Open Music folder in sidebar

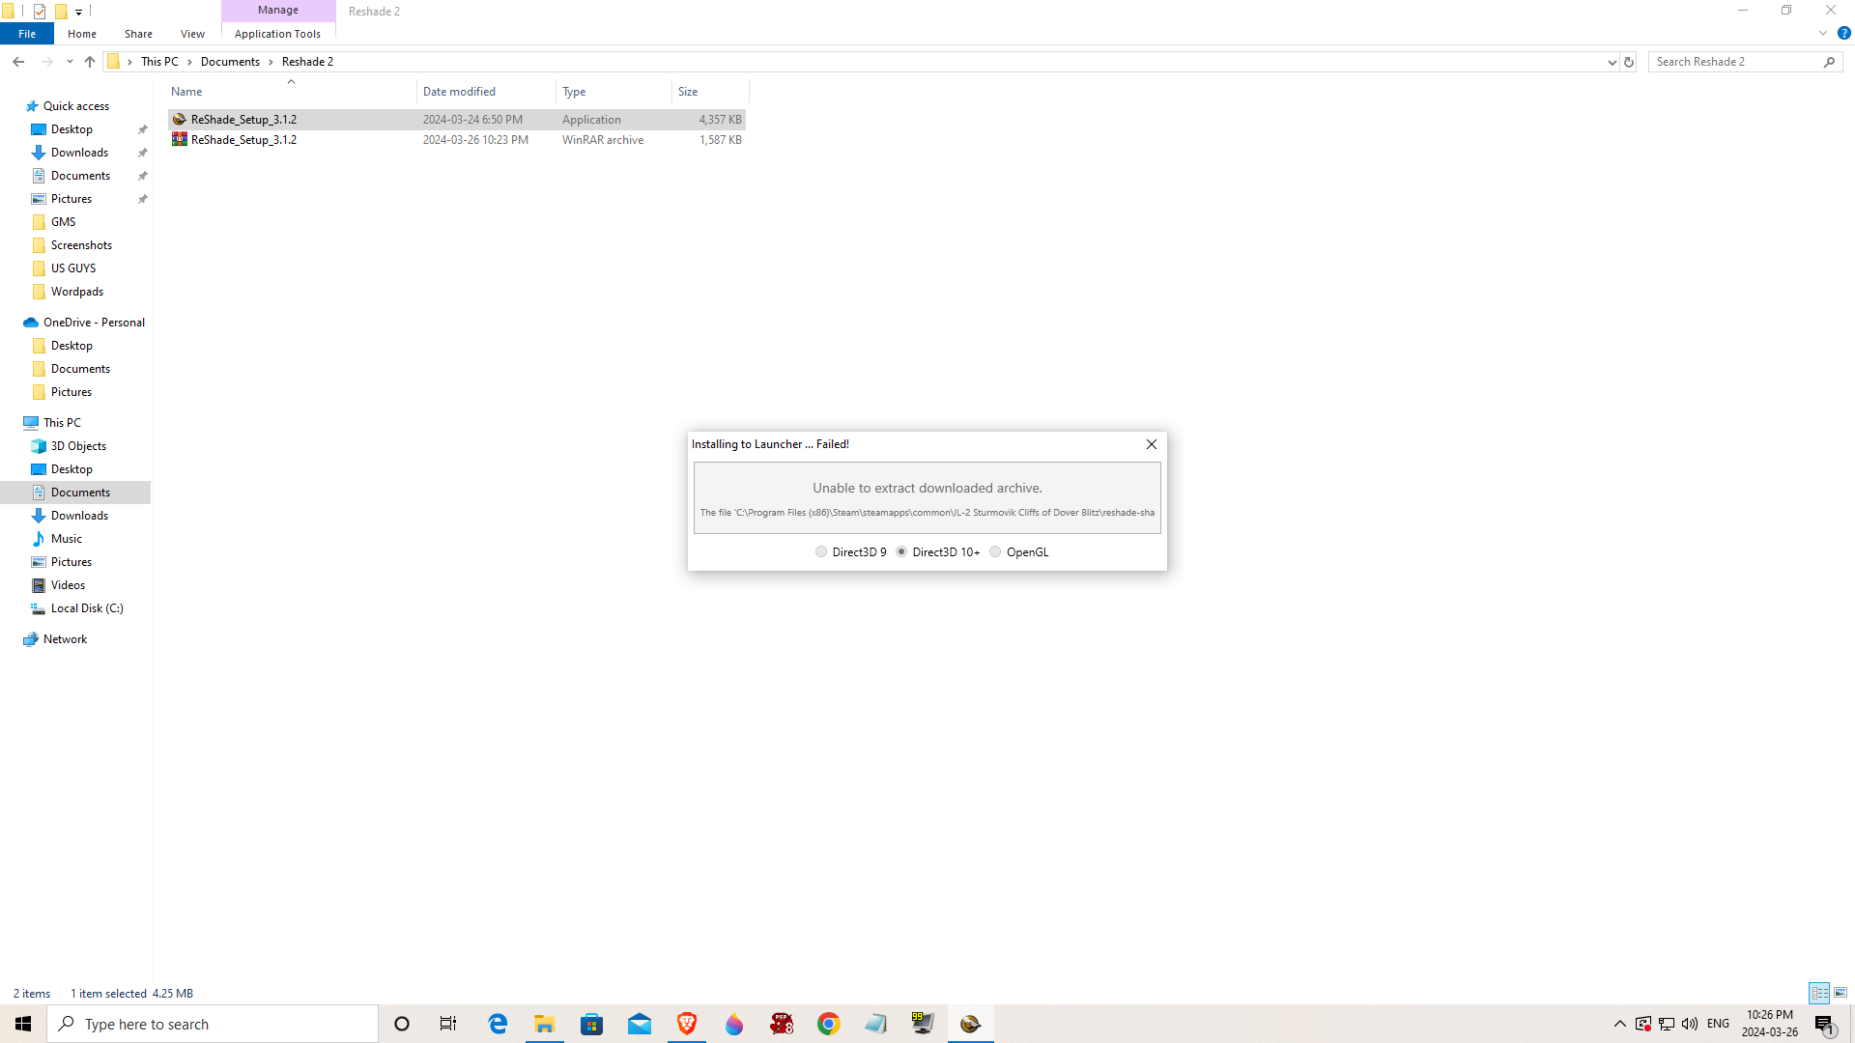[66, 539]
